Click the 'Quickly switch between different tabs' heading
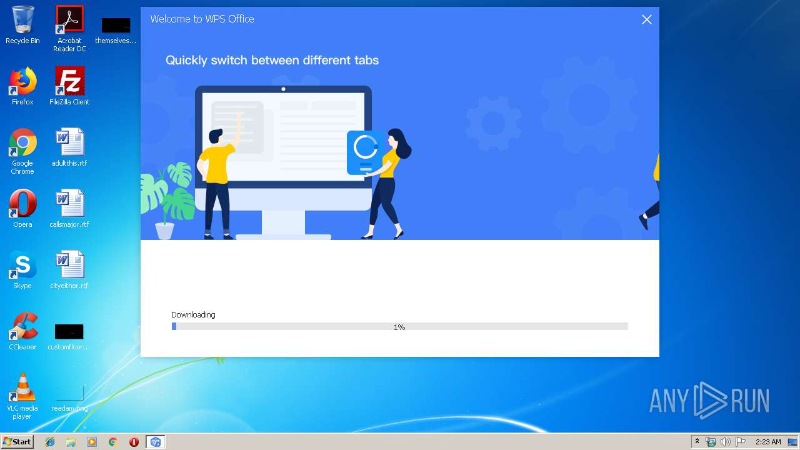800x450 pixels. tap(272, 60)
